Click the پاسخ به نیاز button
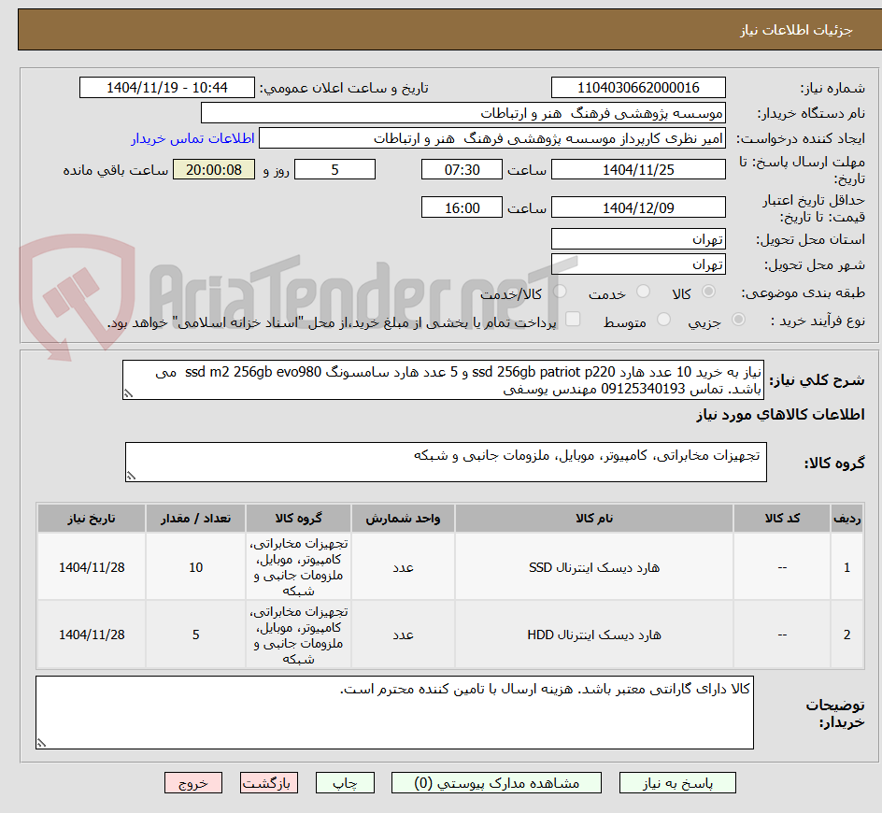 pos(677,782)
